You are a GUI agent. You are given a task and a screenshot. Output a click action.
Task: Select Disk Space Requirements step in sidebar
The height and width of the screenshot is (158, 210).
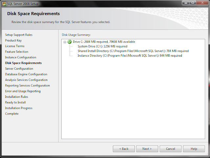tap(23, 63)
